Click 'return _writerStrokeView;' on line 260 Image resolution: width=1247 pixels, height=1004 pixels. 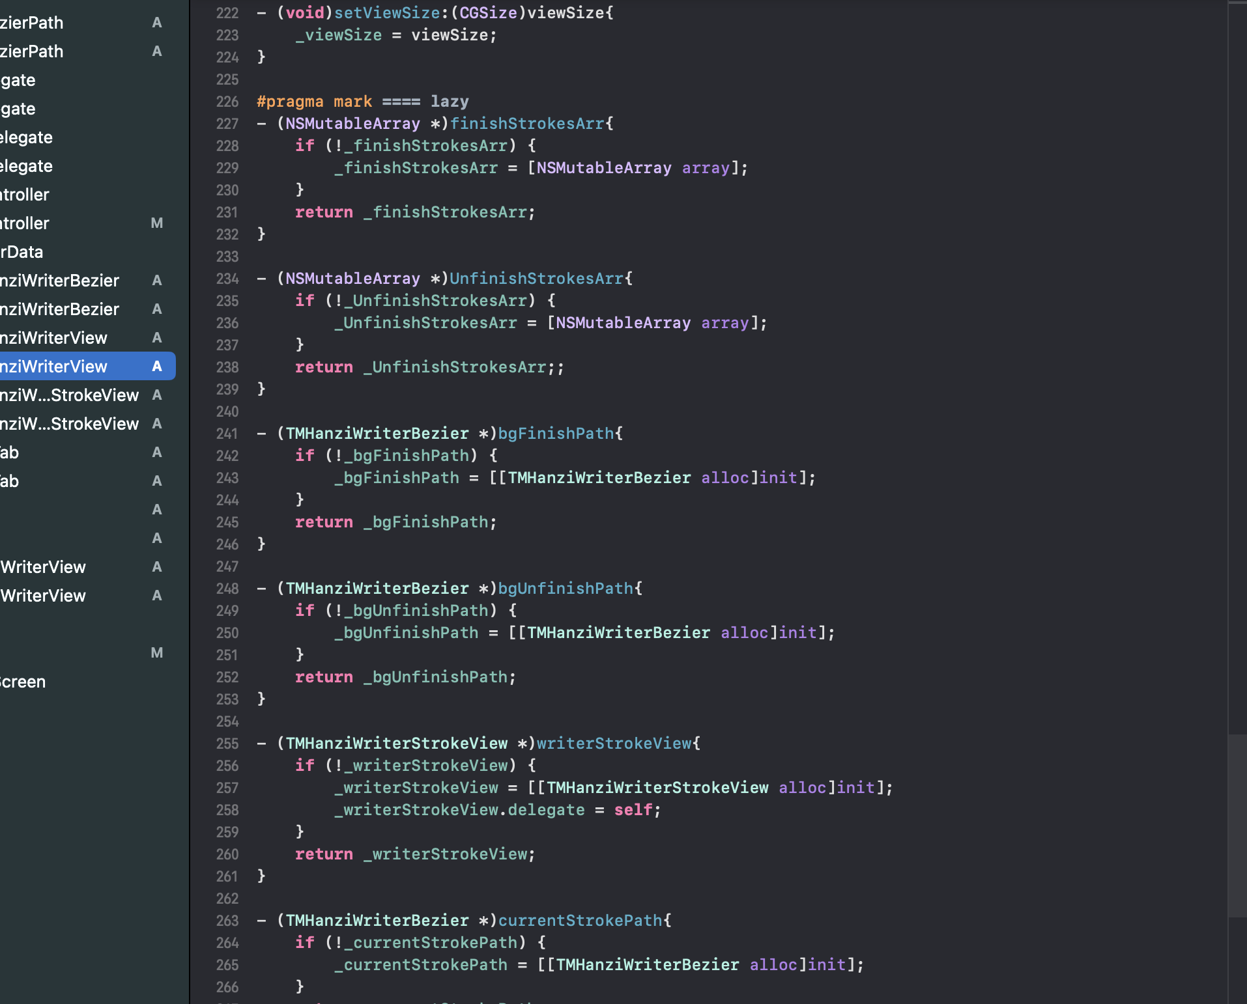click(415, 854)
